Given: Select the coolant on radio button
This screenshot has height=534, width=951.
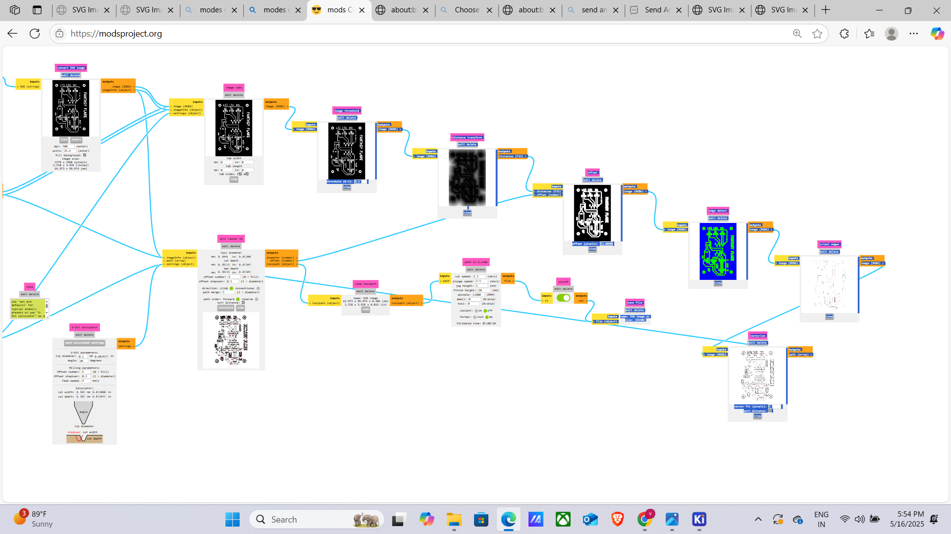Looking at the screenshot, I should [476, 311].
